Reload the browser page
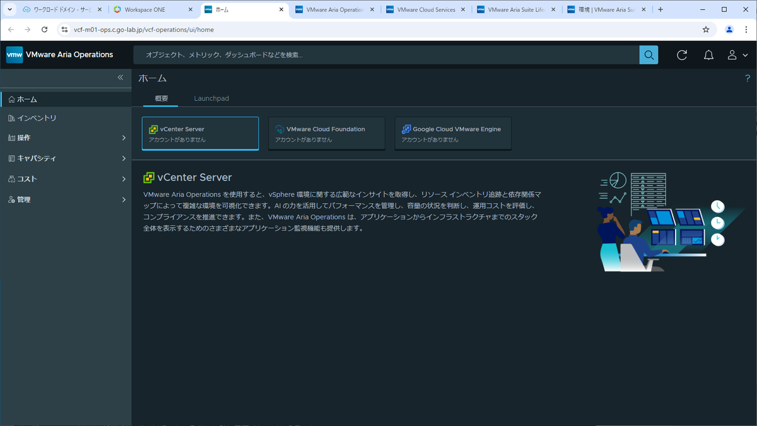The image size is (757, 426). coord(44,30)
